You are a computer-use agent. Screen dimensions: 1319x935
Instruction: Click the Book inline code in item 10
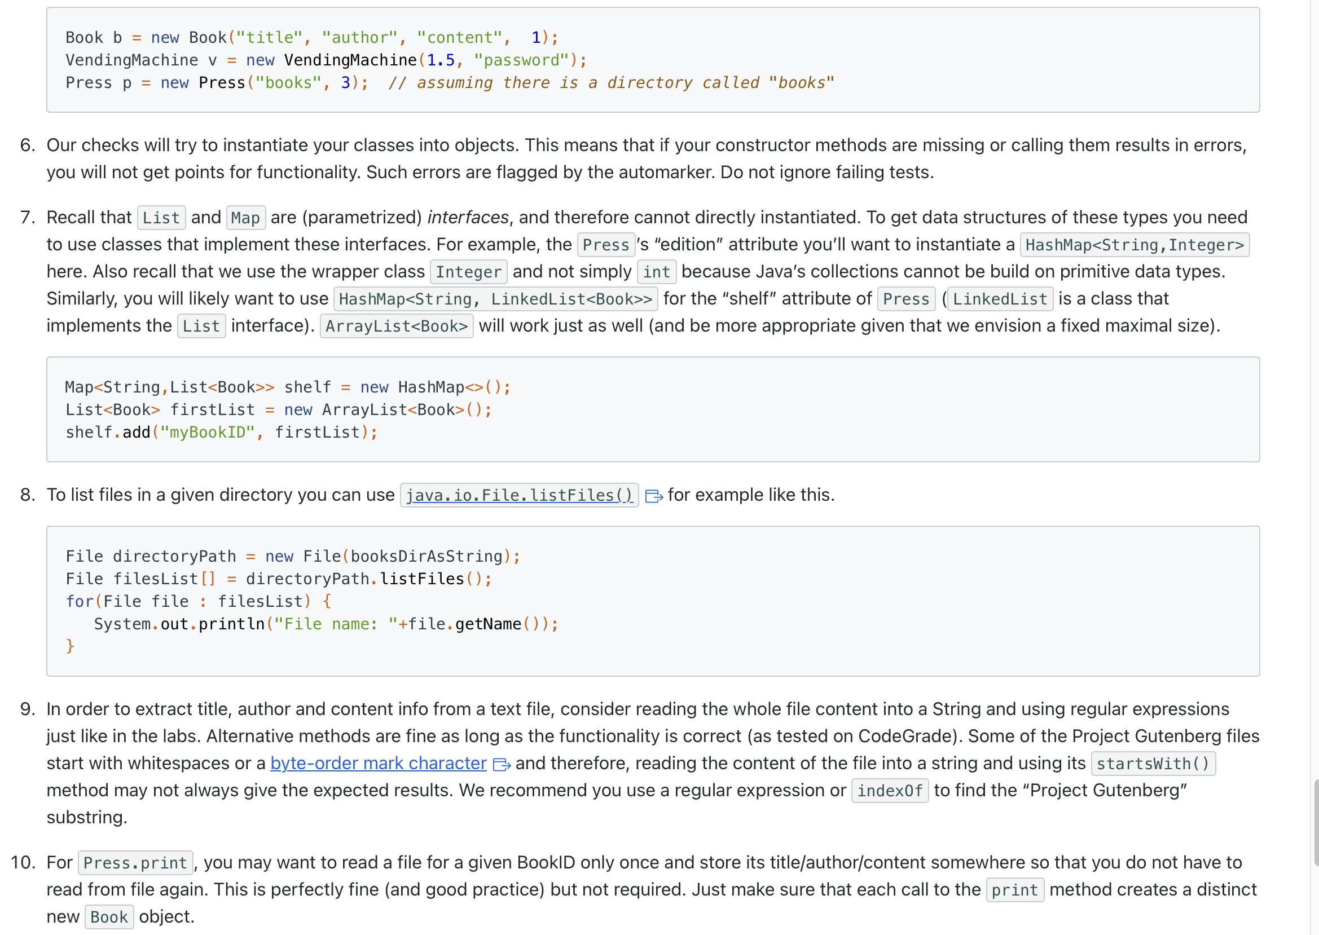pyautogui.click(x=109, y=916)
